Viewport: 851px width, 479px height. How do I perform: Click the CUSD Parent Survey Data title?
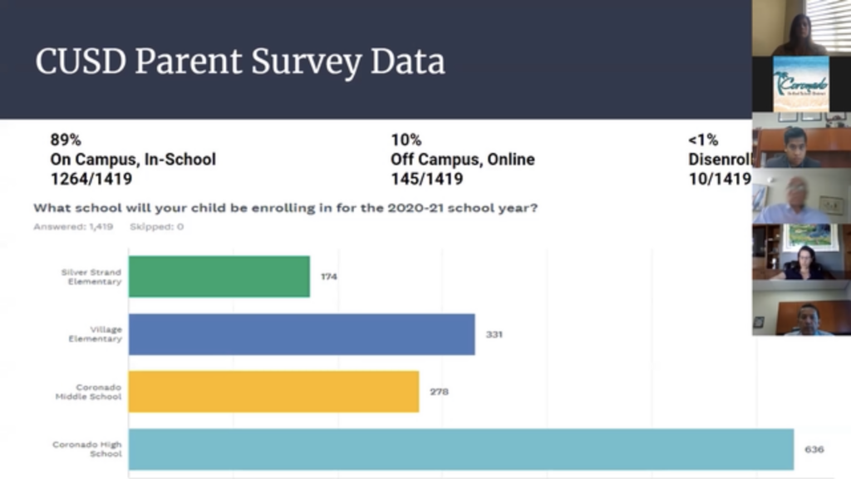[239, 62]
